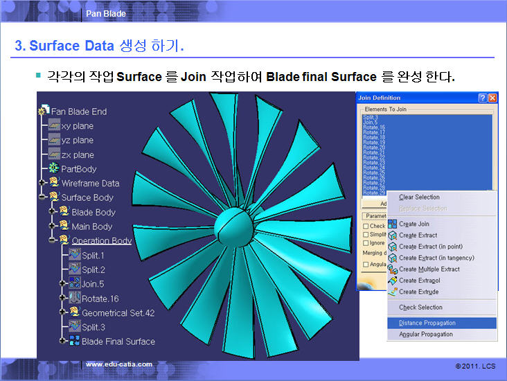Screen dimensions: 507x381
Task: Click the xy plane icon in tree
Action: [x=54, y=126]
